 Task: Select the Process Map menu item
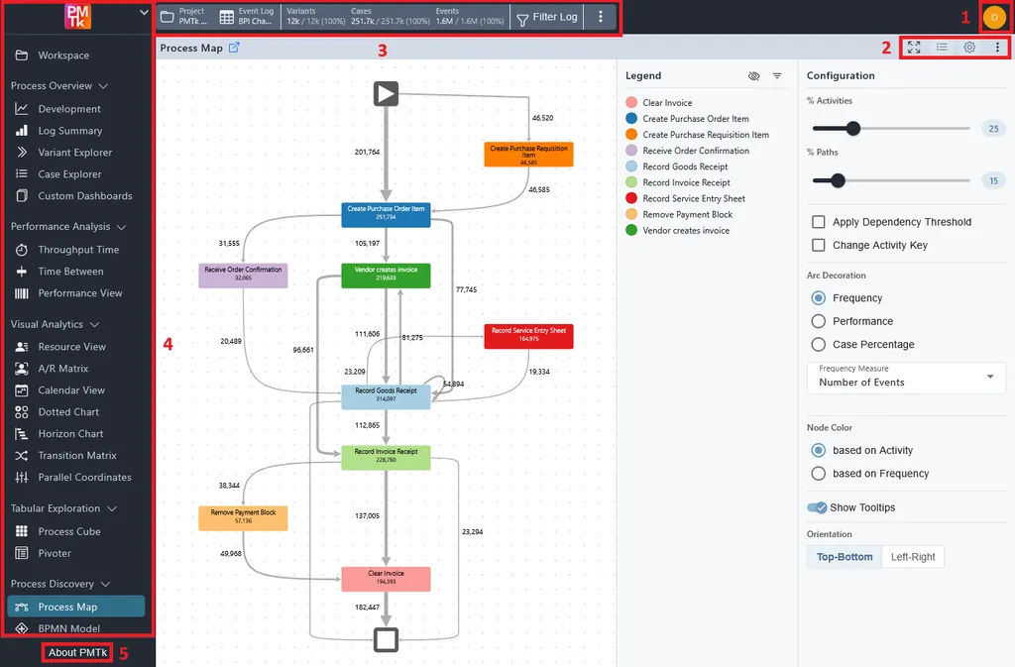click(x=75, y=607)
